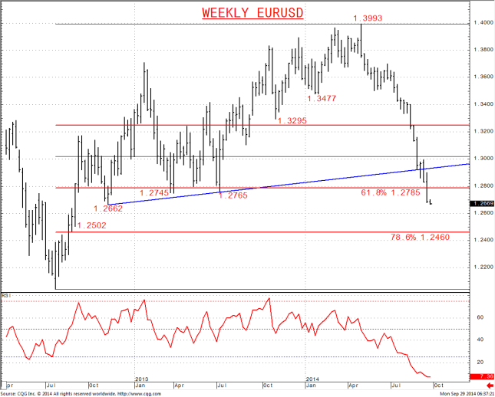Click the 1.3800 price axis label
The image size is (495, 397).
pyautogui.click(x=483, y=50)
